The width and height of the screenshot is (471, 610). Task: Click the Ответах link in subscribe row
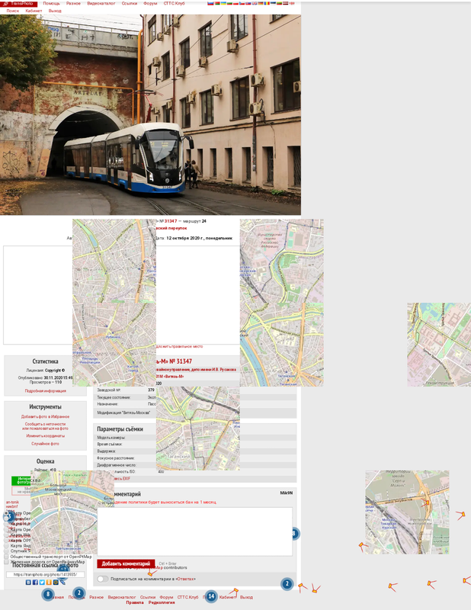tap(185, 579)
